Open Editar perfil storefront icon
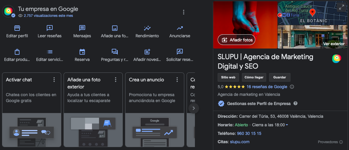 17,28
